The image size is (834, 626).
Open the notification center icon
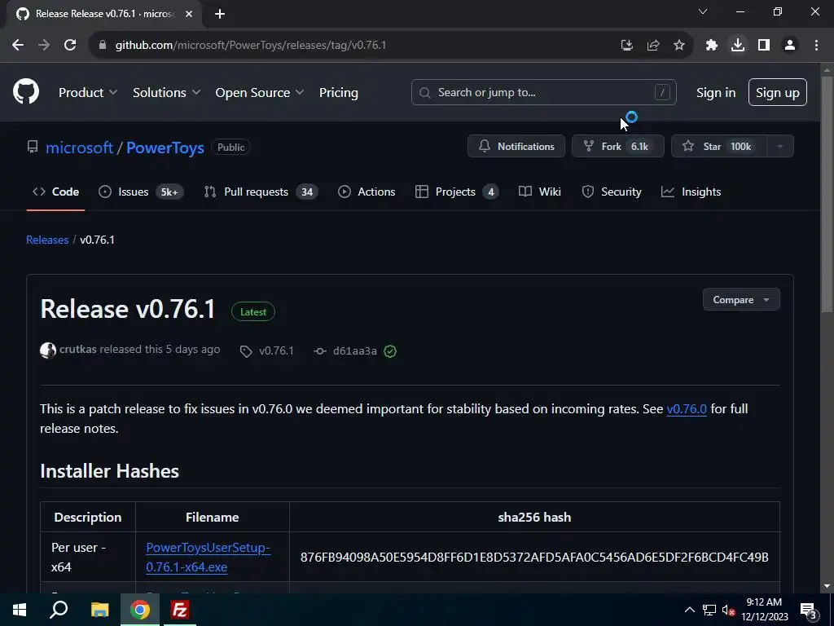pyautogui.click(x=809, y=611)
